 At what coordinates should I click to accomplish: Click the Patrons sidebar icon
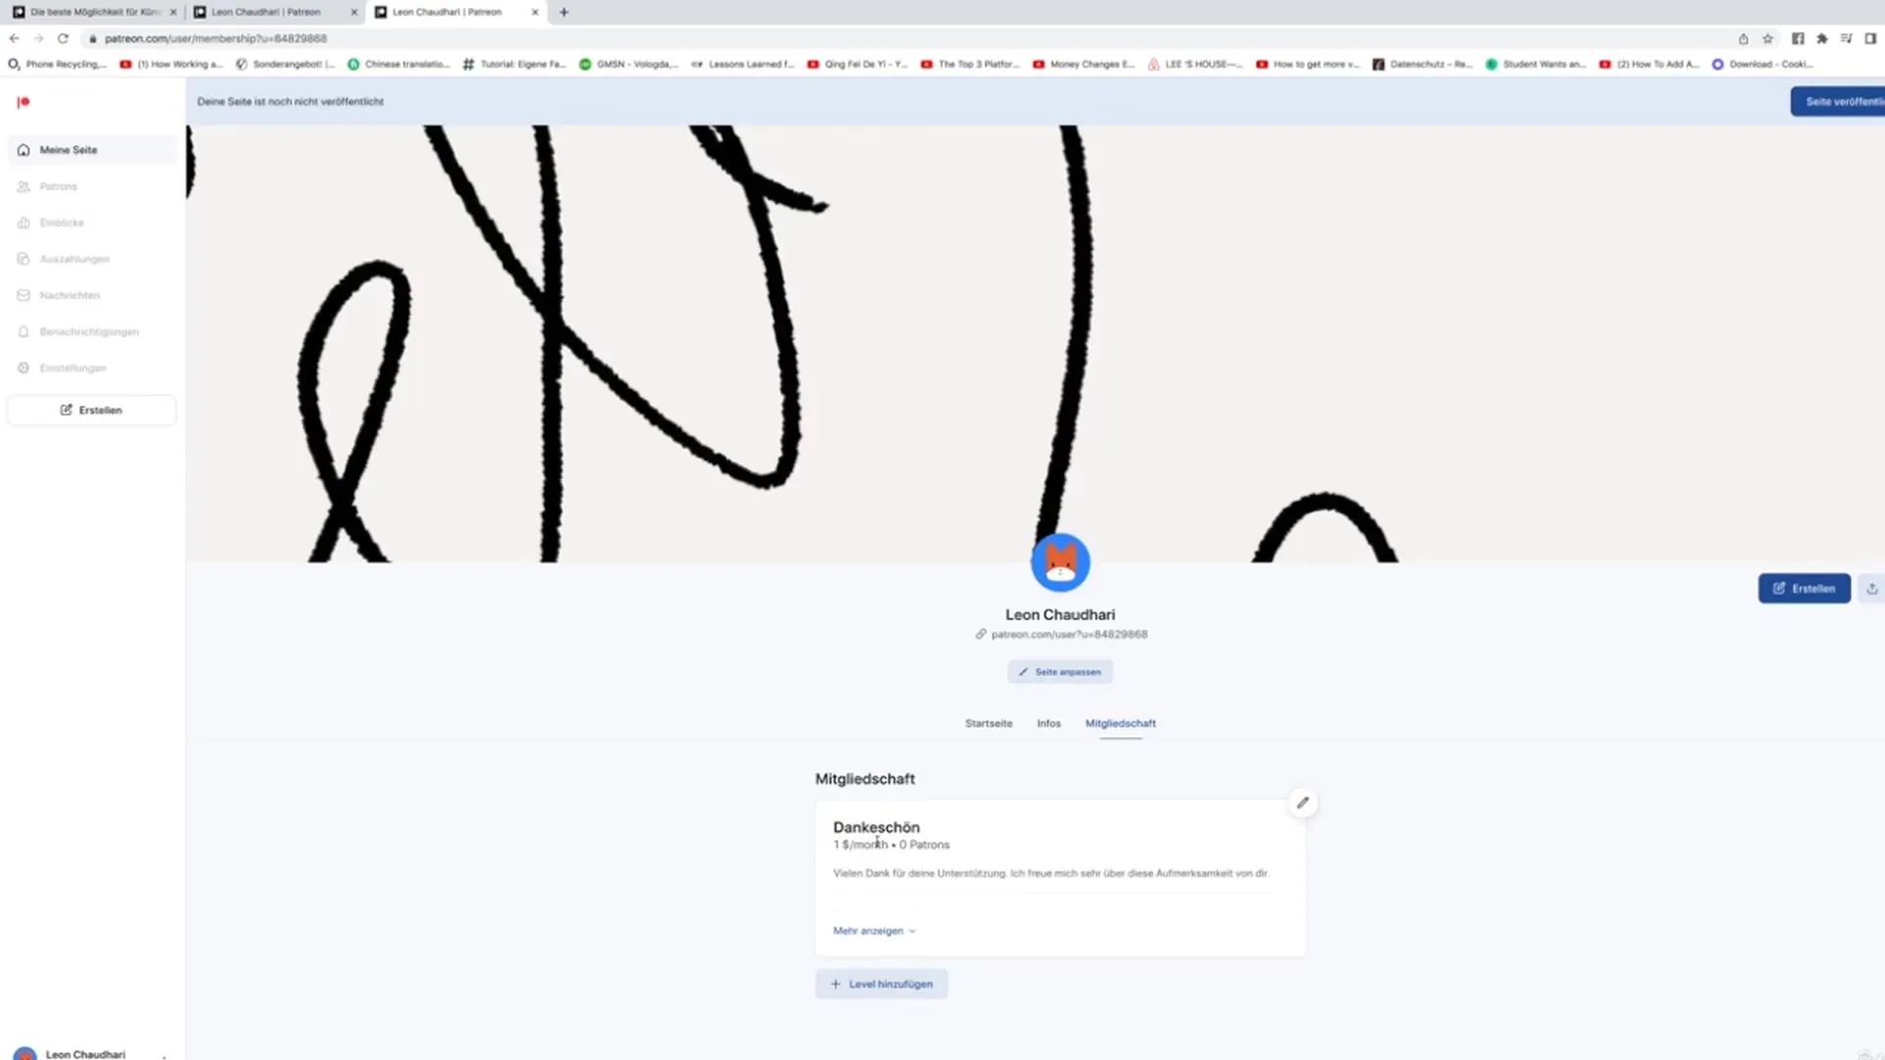click(x=26, y=186)
